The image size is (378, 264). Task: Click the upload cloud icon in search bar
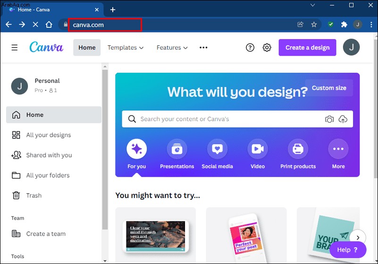click(x=343, y=119)
